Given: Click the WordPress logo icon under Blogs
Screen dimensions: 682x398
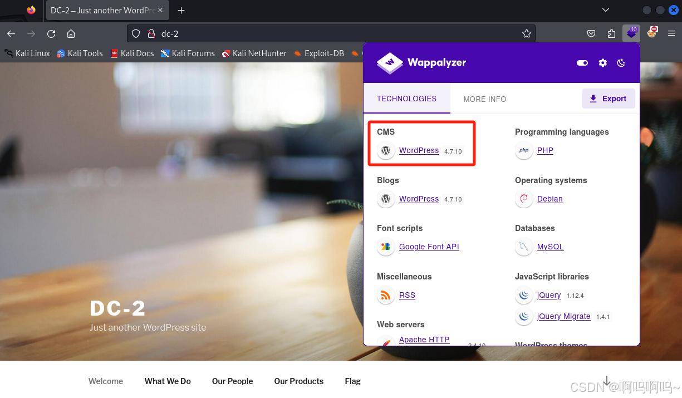Looking at the screenshot, I should click(x=386, y=199).
